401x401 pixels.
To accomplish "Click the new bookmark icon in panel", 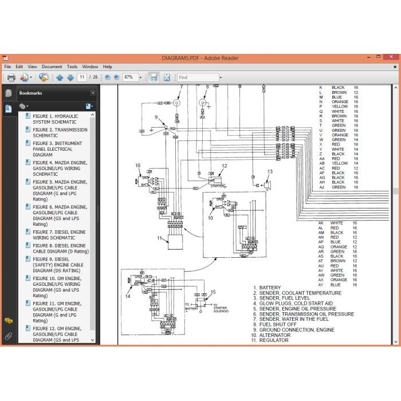I will tap(89, 106).
